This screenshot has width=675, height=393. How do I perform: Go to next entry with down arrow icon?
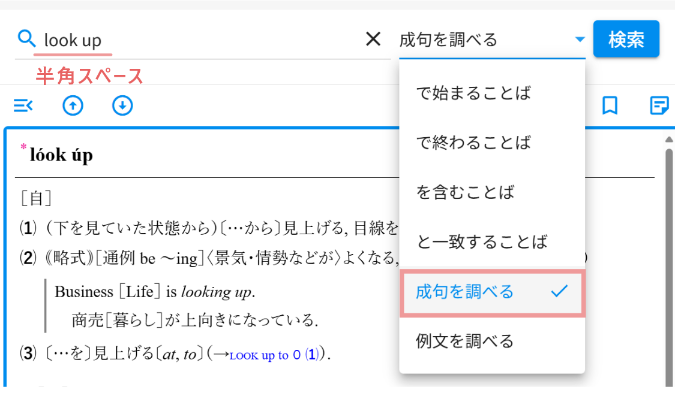click(122, 106)
